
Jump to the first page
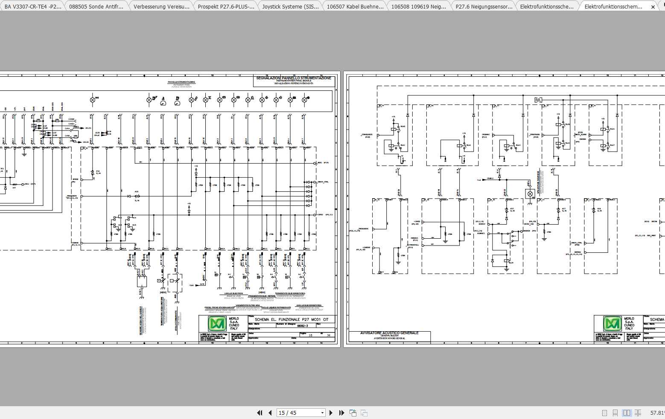point(260,413)
